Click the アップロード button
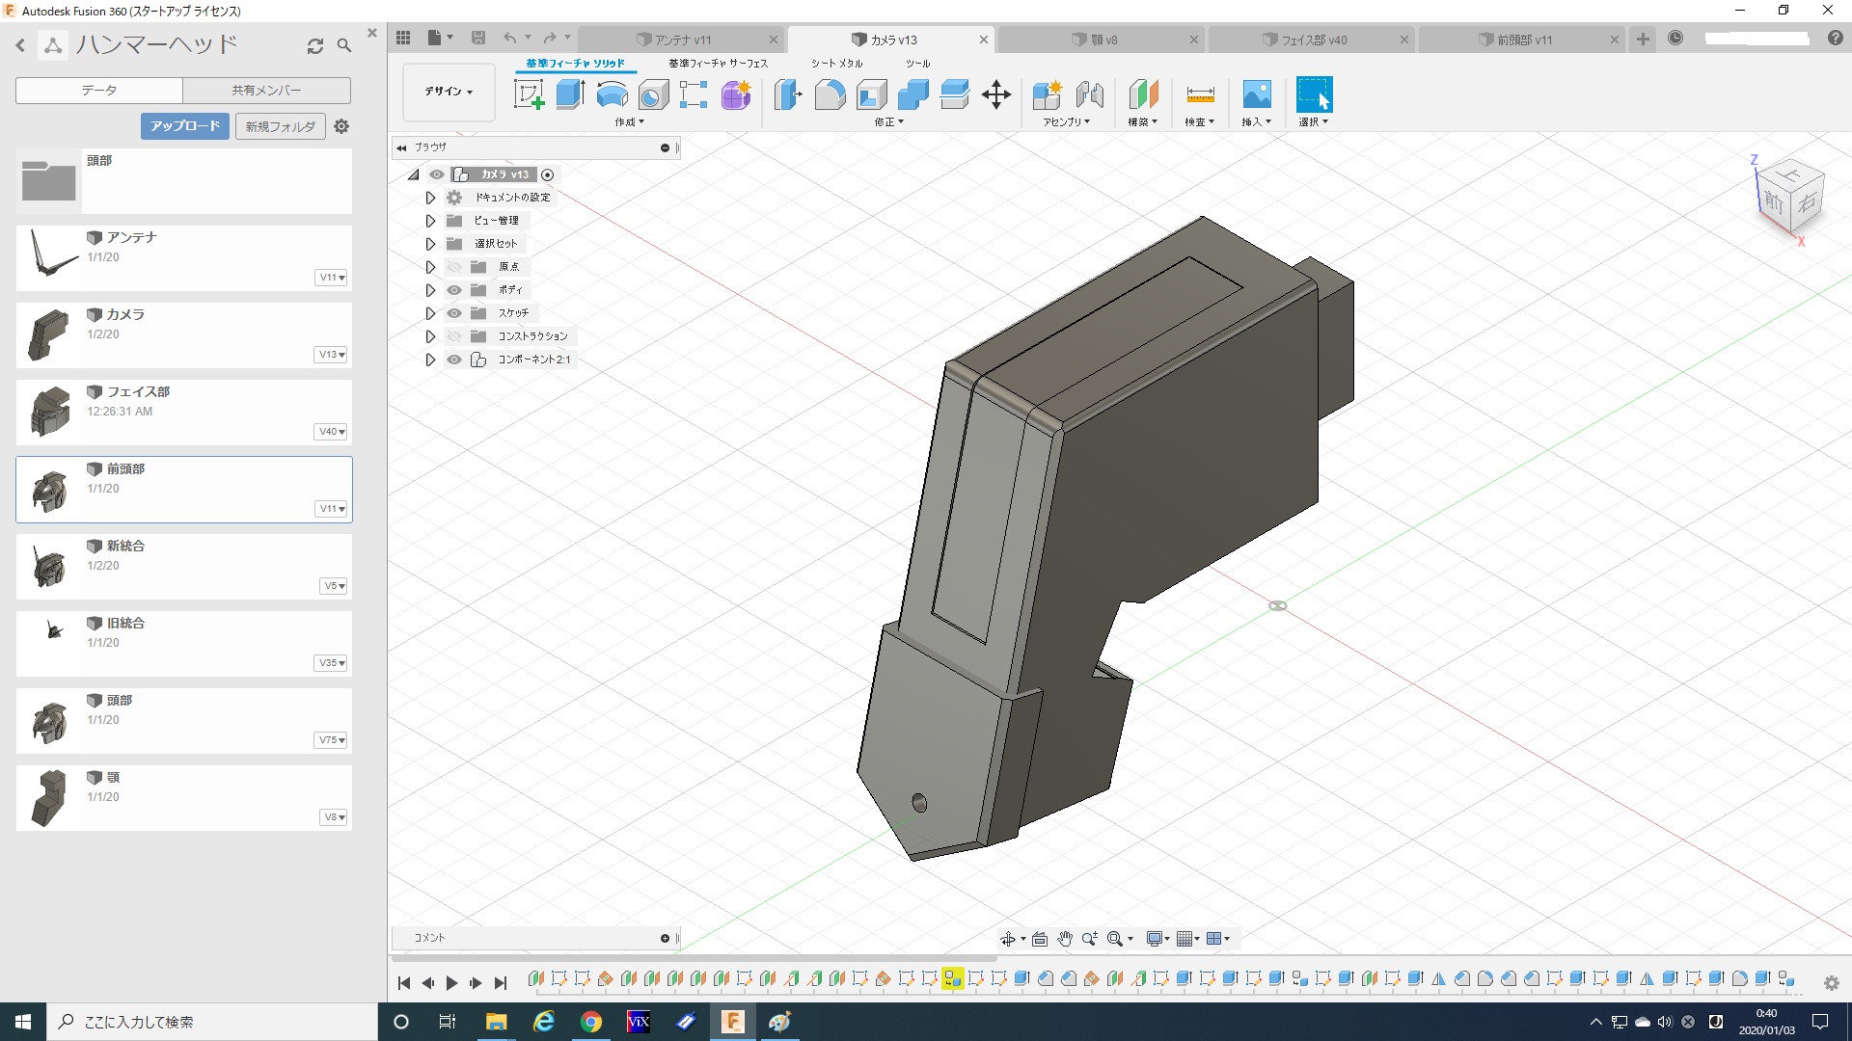This screenshot has height=1041, width=1852. coord(184,126)
